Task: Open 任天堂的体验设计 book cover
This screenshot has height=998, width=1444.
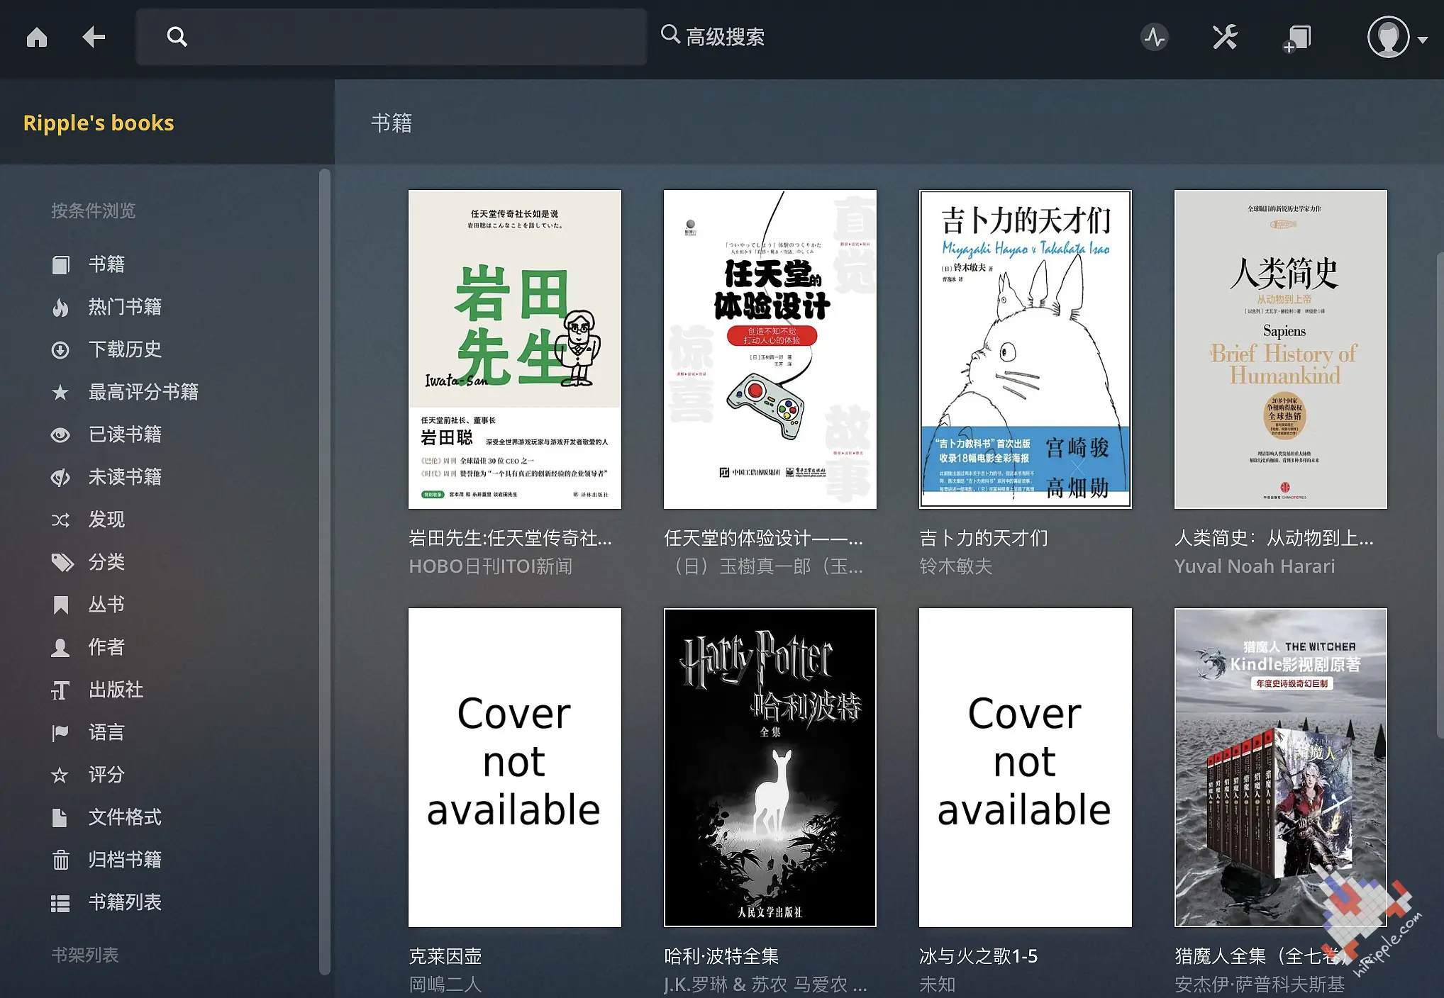Action: (770, 349)
